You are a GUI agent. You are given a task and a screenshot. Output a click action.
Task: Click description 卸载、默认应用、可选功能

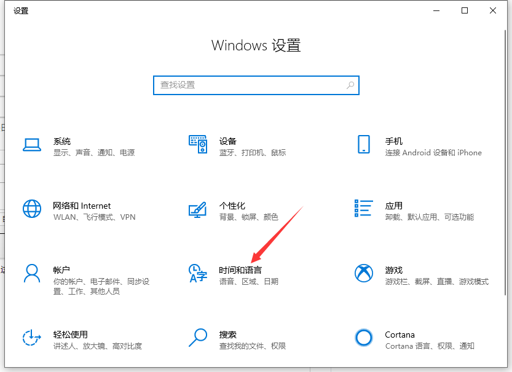pos(430,217)
